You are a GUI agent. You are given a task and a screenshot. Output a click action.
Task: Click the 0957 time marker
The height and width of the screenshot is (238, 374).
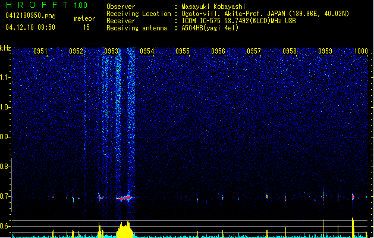254,51
